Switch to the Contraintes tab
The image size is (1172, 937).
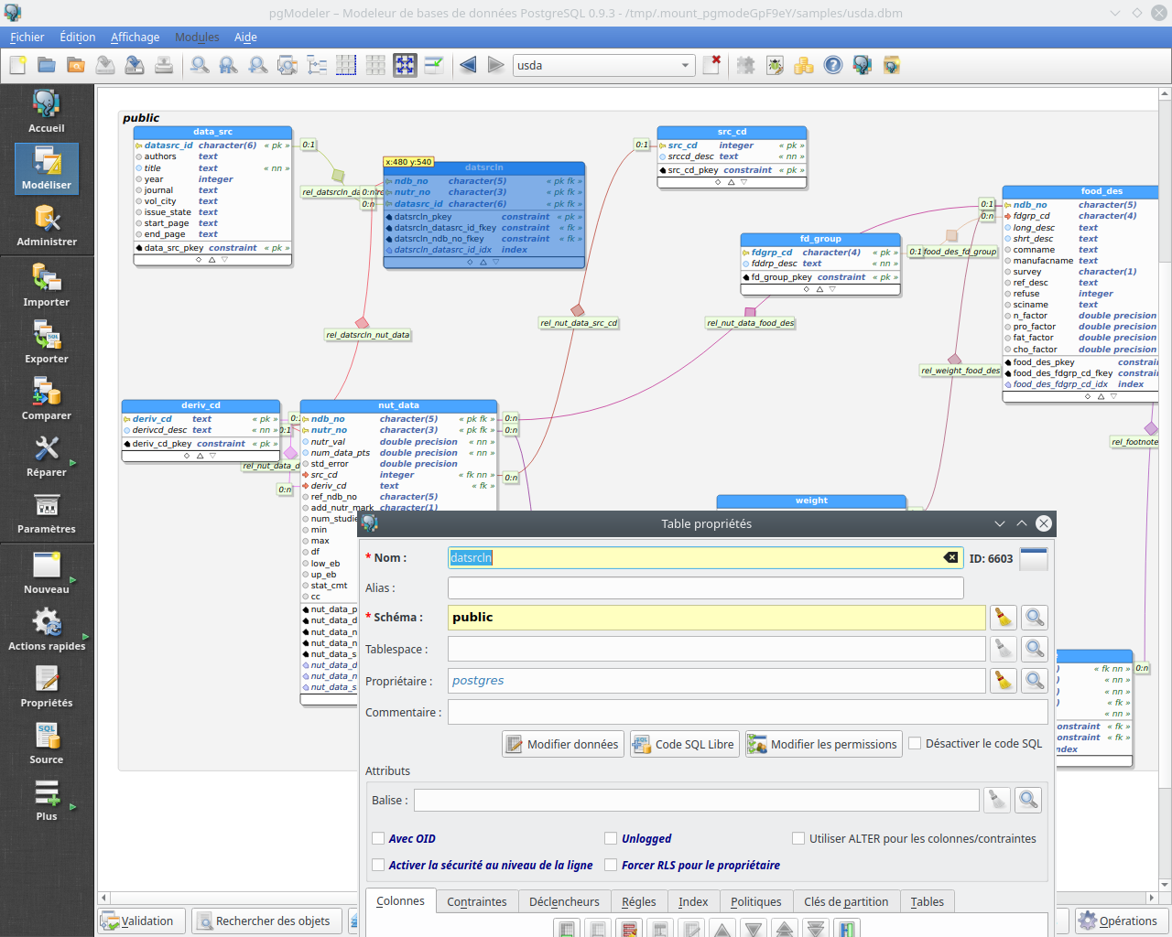(476, 901)
